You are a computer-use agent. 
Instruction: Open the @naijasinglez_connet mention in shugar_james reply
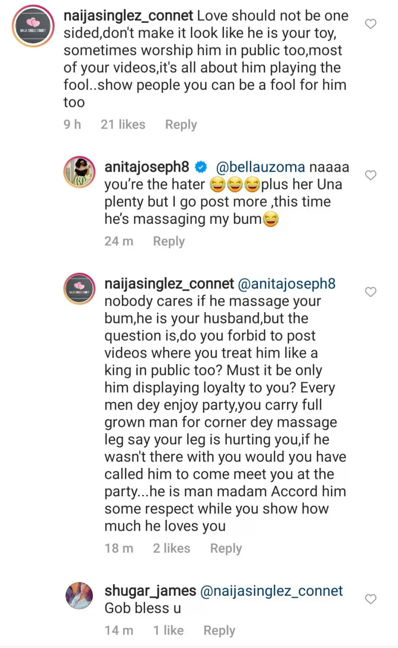[271, 591]
